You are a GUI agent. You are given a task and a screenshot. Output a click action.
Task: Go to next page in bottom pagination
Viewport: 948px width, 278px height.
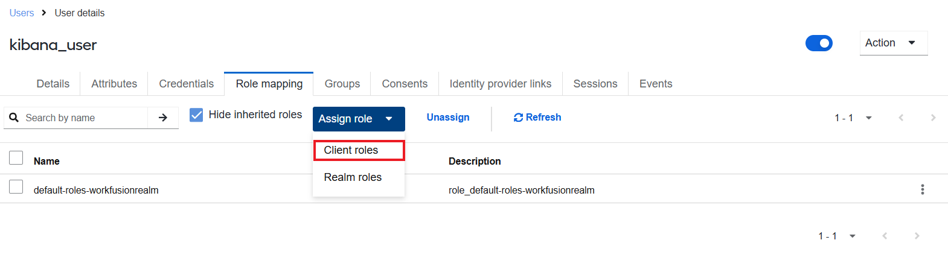[917, 236]
